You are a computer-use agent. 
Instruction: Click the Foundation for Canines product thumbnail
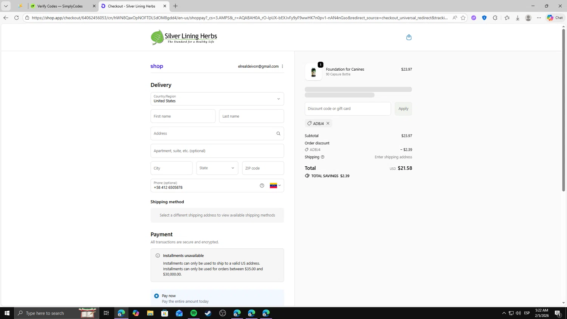click(x=313, y=72)
